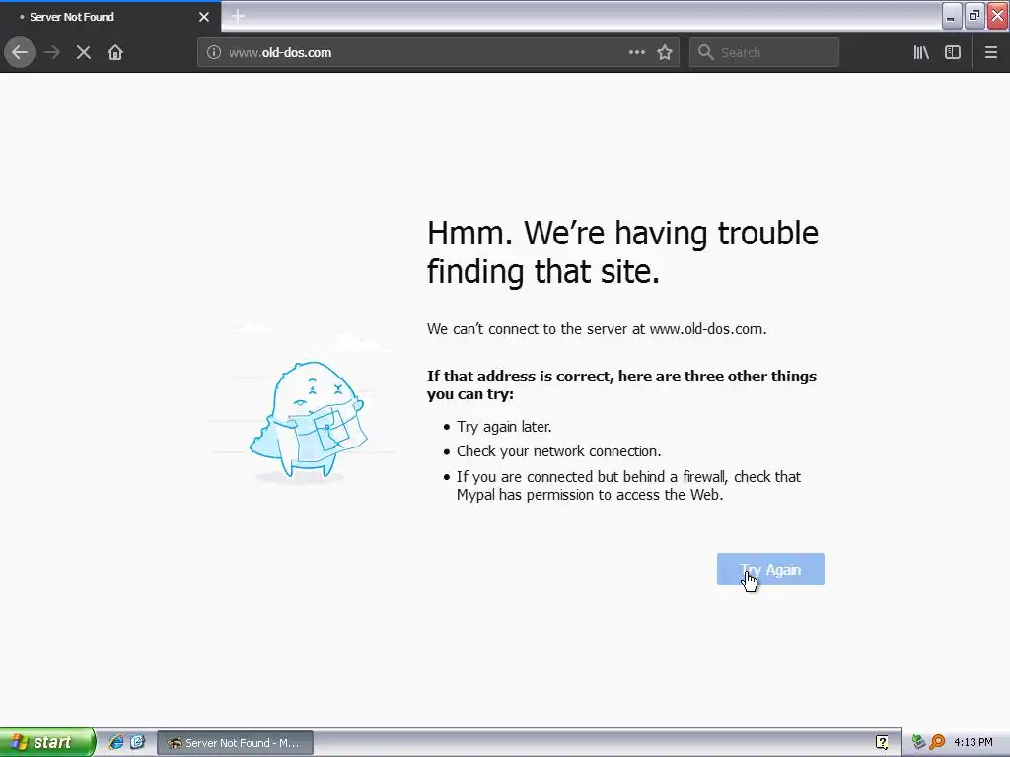Restore down the browser window

pos(974,16)
